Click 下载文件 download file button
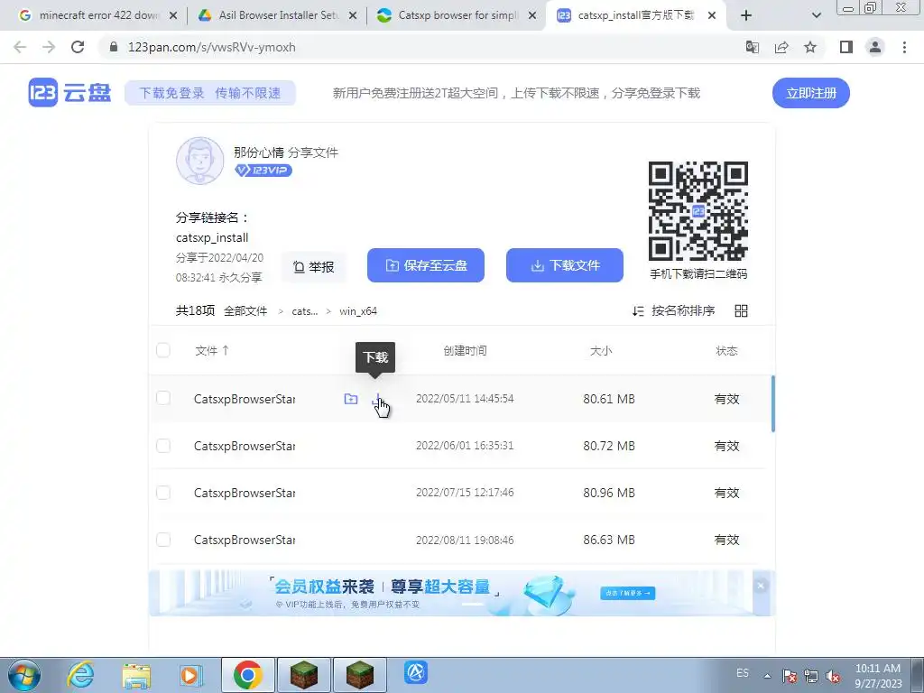The image size is (924, 693). [565, 265]
